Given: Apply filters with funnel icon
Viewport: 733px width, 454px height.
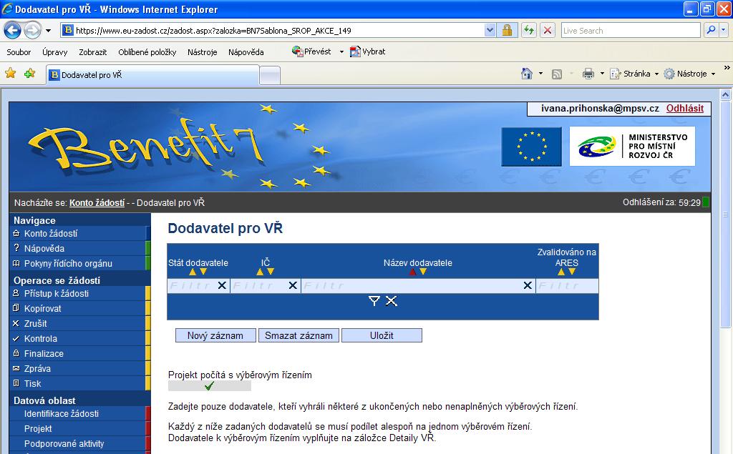Looking at the screenshot, I should [374, 301].
